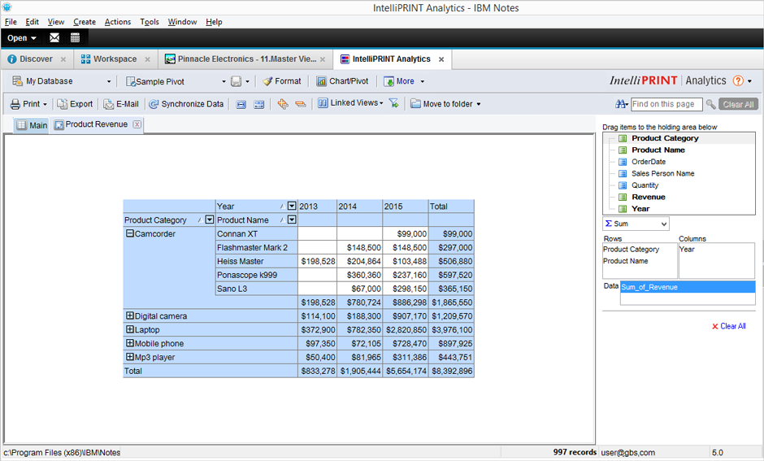Expand the Digital camera category row

click(x=130, y=316)
